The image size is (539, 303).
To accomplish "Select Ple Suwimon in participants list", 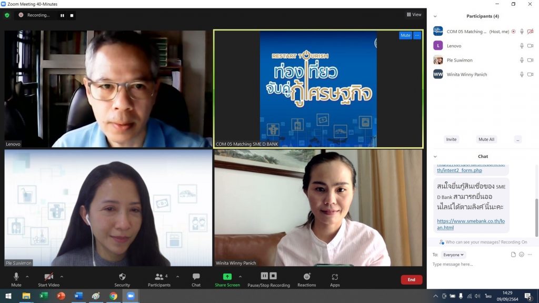I will point(460,60).
